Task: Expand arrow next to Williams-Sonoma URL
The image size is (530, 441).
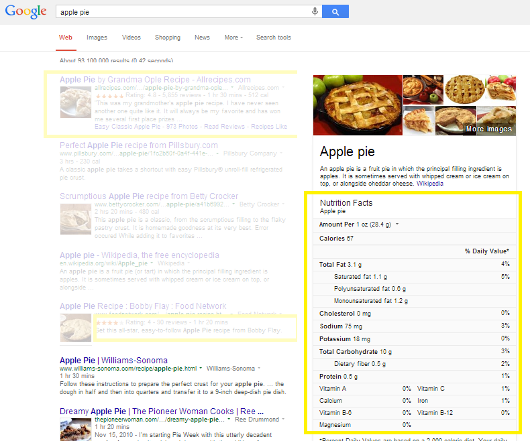Action: pos(202,369)
